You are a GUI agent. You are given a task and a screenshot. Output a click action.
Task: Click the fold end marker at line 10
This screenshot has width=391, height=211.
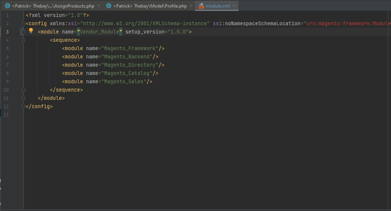tap(23, 90)
